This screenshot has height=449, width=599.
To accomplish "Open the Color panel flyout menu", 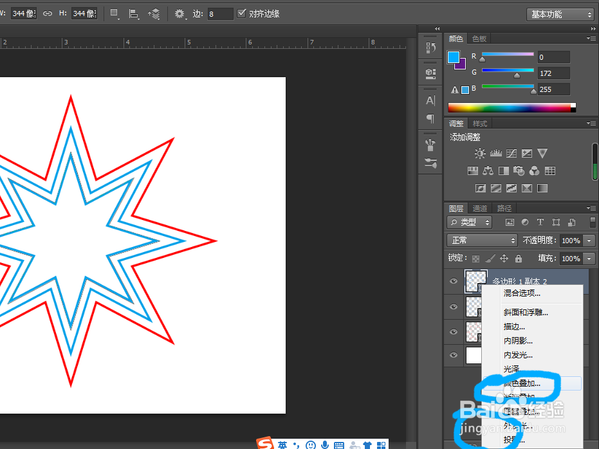I will (x=591, y=38).
